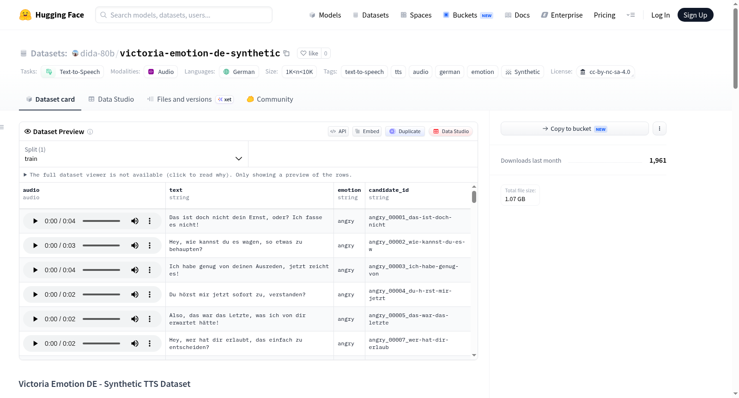Play audio for 'Ich habe genug' row

coord(35,270)
